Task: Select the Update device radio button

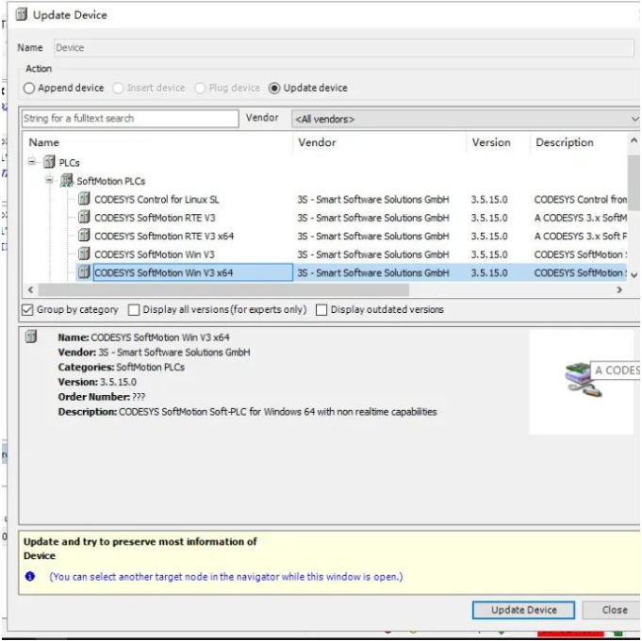Action: click(274, 88)
